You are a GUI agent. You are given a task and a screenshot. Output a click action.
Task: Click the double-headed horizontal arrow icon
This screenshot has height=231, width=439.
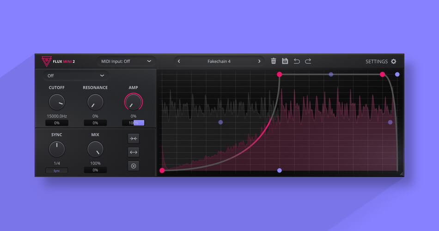click(x=134, y=152)
